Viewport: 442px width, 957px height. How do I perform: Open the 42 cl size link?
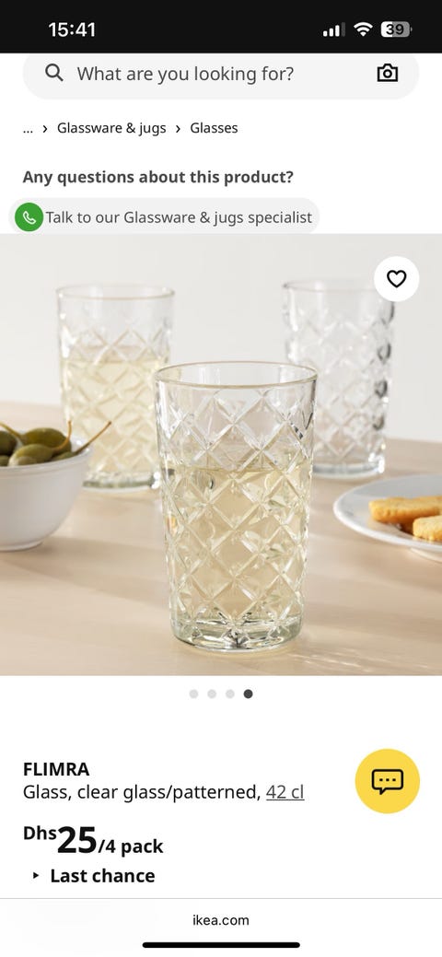(285, 792)
